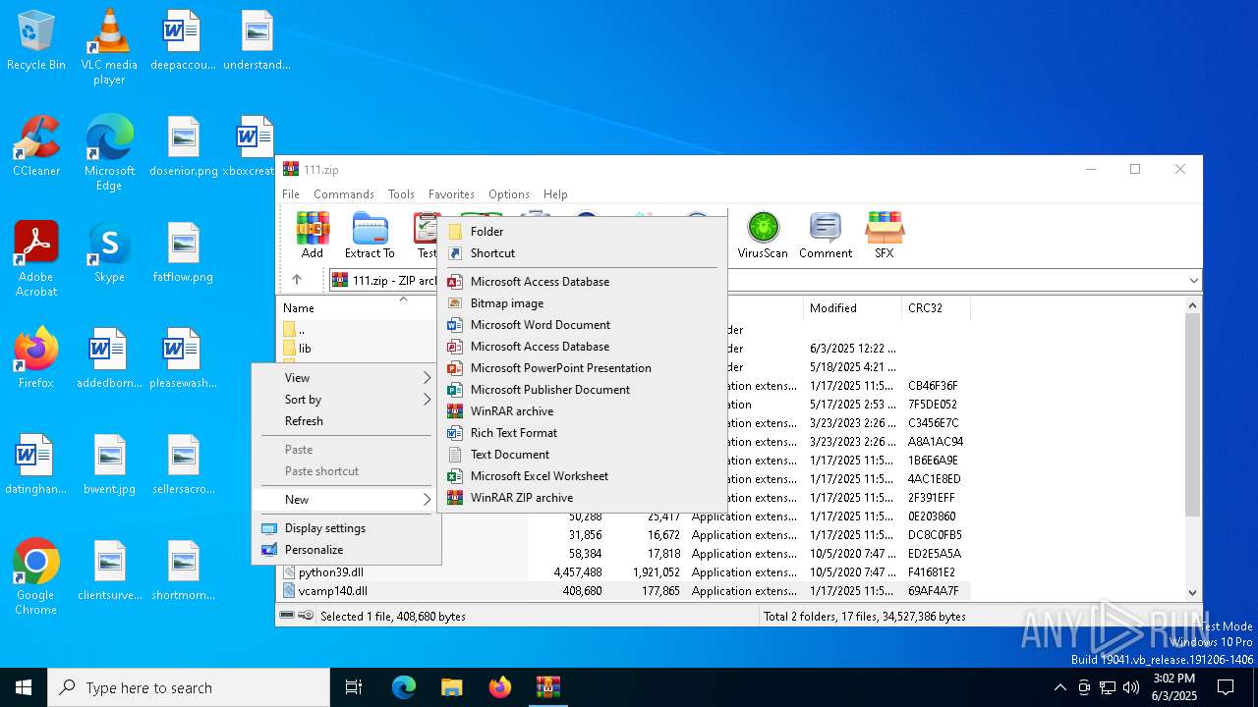The image size is (1258, 707).
Task: Create a new Rich Text Format file
Action: [x=582, y=433]
